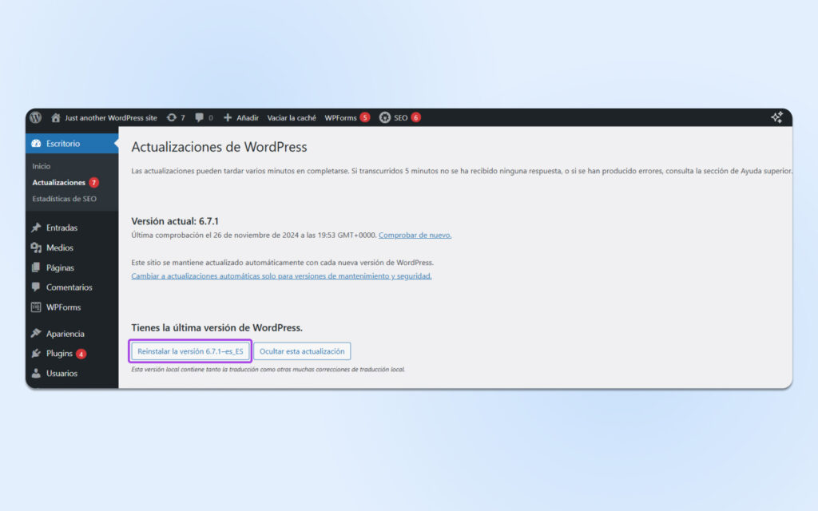Click the Apariencia paintbrush icon

tap(36, 333)
